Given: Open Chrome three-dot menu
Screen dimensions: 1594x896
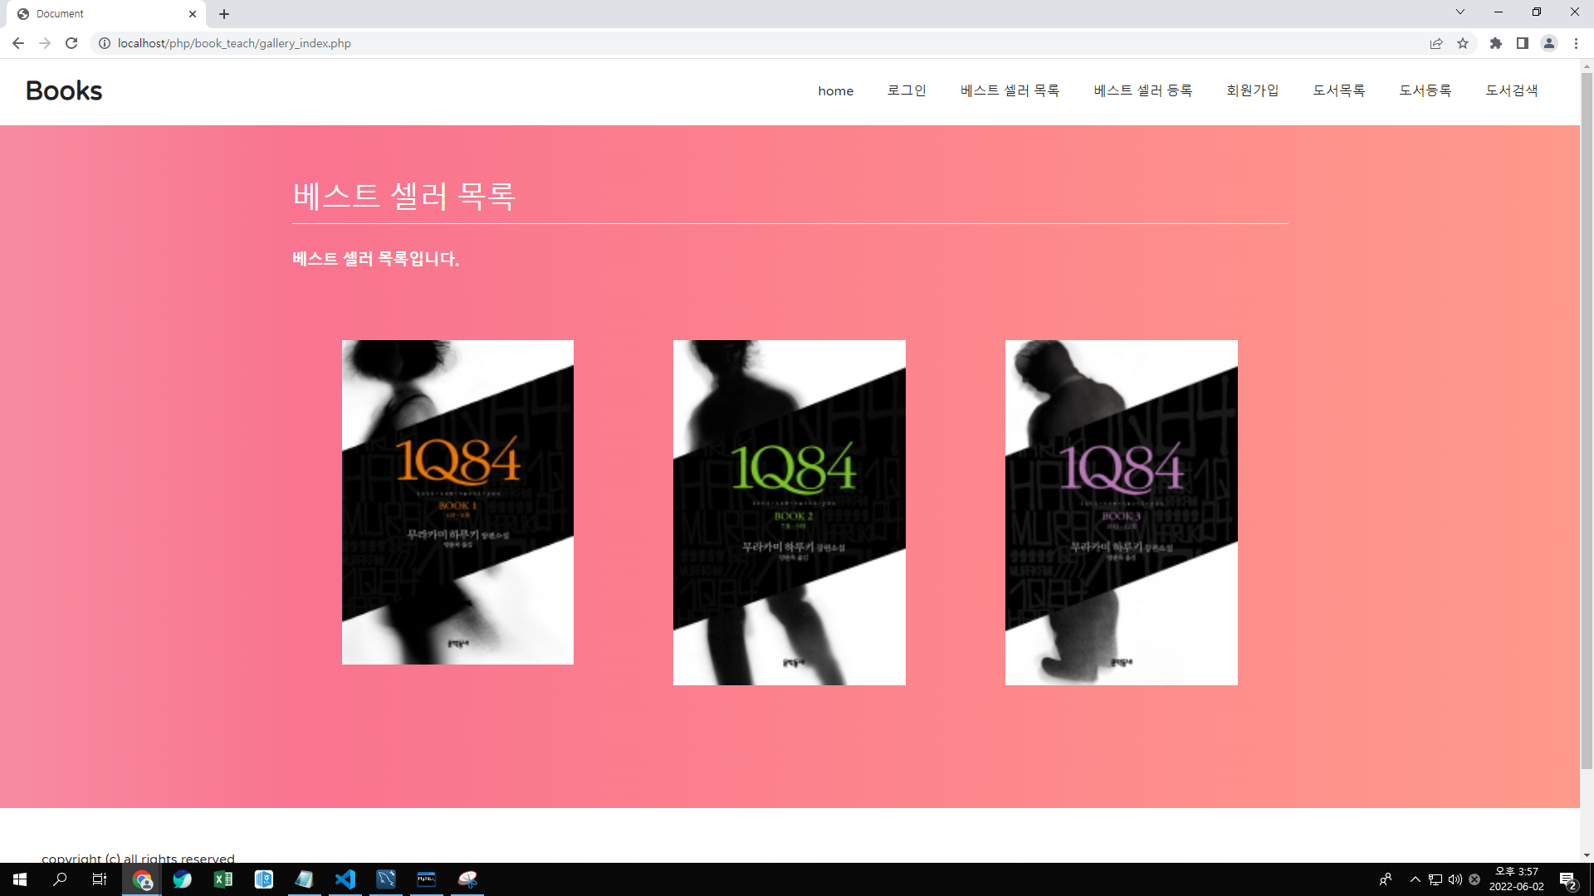Looking at the screenshot, I should point(1576,43).
